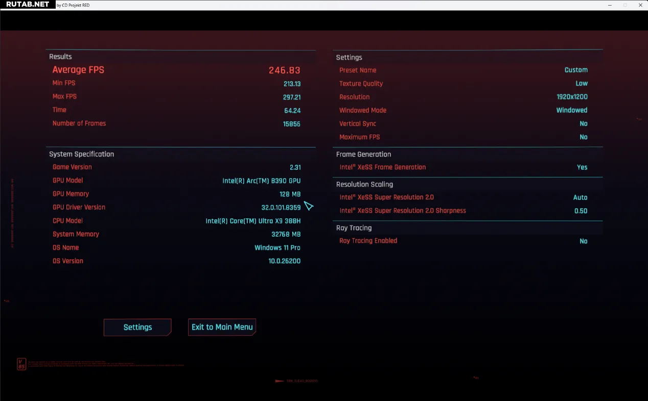This screenshot has width=648, height=401.
Task: Click the Texture Quality Low value
Action: tap(582, 84)
